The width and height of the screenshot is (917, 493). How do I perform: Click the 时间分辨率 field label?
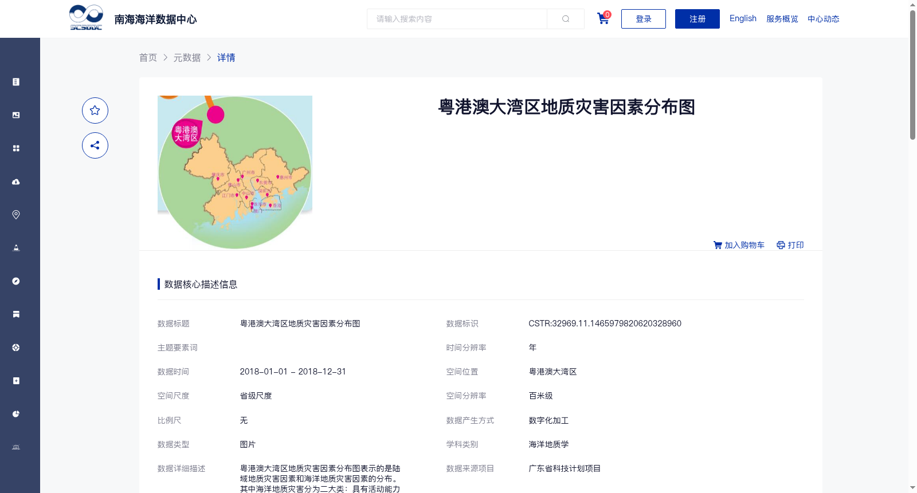[467, 348]
